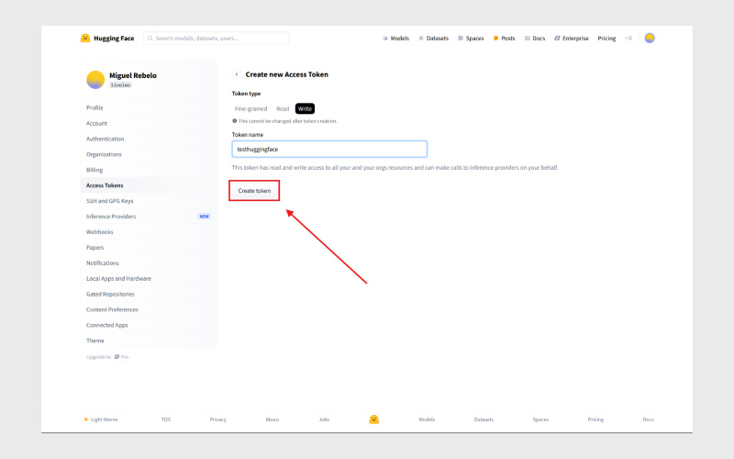Expand the more options menu icon in header
Viewport: 734px width, 459px height.
click(628, 39)
